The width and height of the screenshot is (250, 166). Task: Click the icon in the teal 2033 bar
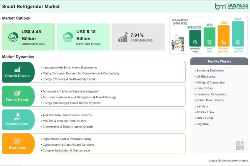(238, 42)
